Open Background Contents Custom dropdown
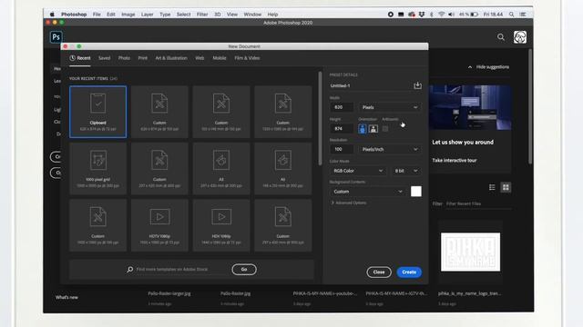The image size is (583, 327). click(x=367, y=192)
